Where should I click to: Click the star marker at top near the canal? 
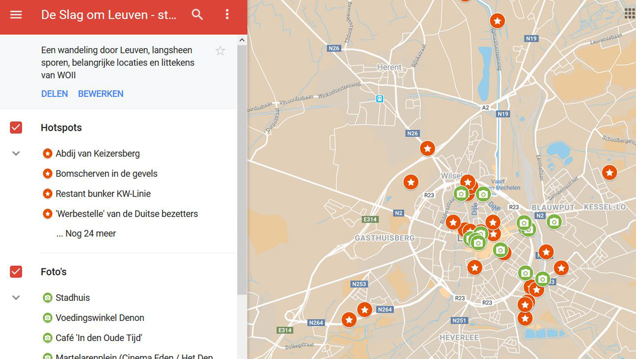tap(497, 21)
